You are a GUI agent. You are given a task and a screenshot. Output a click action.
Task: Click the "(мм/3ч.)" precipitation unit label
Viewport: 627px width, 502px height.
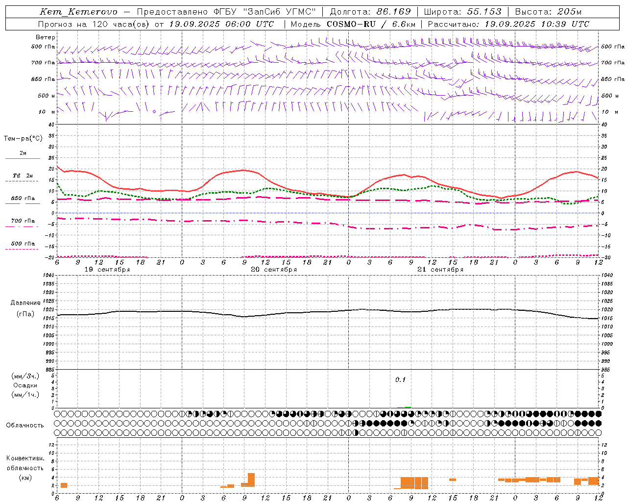tap(25, 376)
